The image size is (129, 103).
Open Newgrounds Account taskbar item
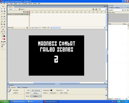click(x=19, y=102)
